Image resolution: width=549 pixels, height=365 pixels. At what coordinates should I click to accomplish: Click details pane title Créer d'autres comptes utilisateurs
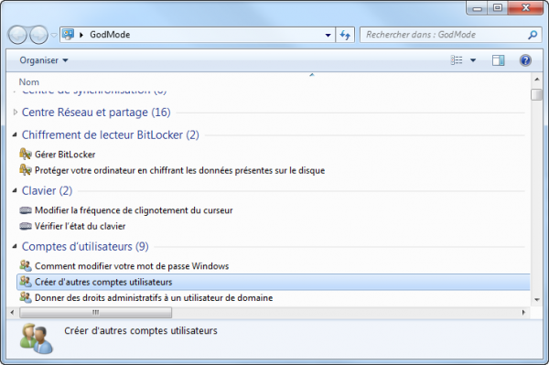(x=141, y=331)
